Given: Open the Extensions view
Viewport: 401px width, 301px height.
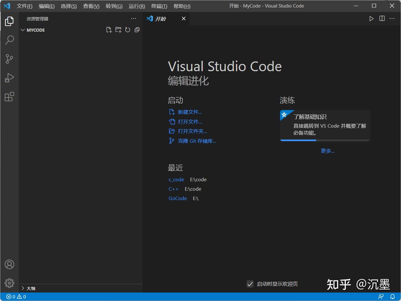Looking at the screenshot, I should pos(9,97).
